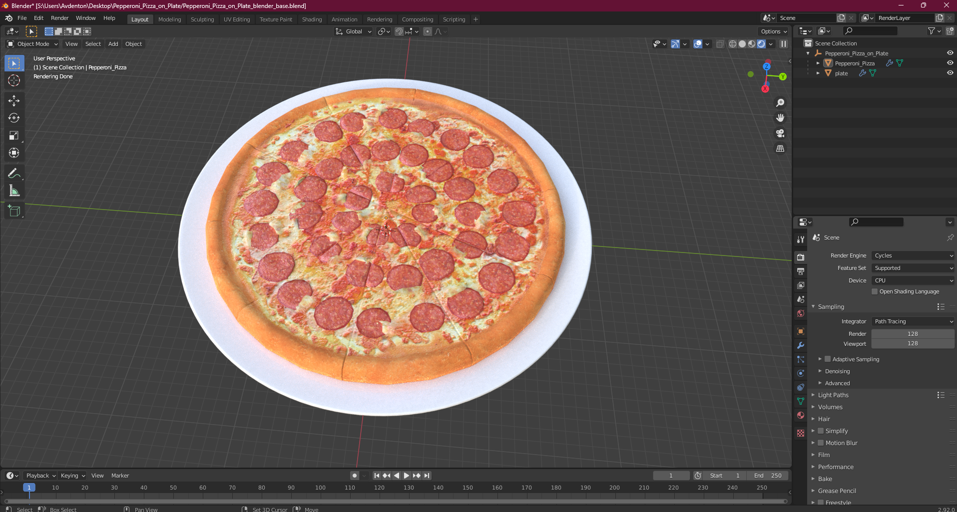957x512 pixels.
Task: Expand the Light Paths panel
Action: click(833, 395)
